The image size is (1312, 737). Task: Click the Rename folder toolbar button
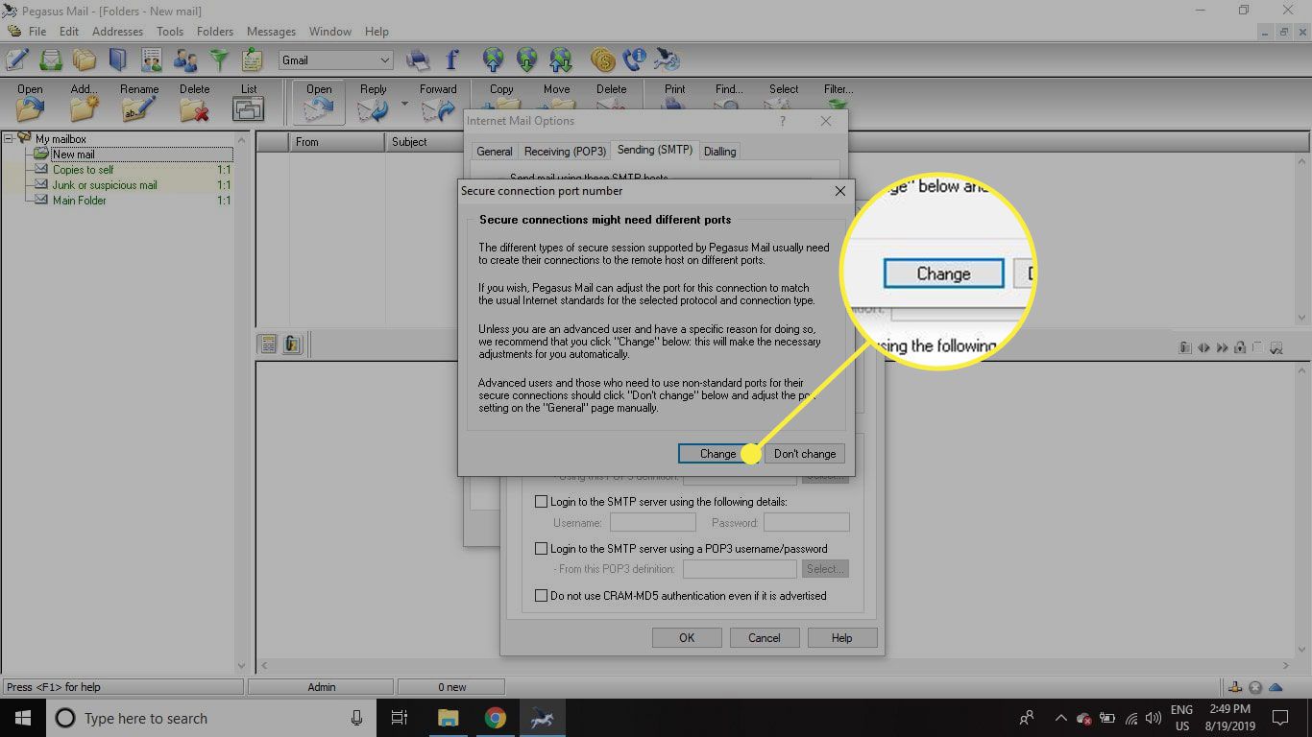(x=139, y=102)
